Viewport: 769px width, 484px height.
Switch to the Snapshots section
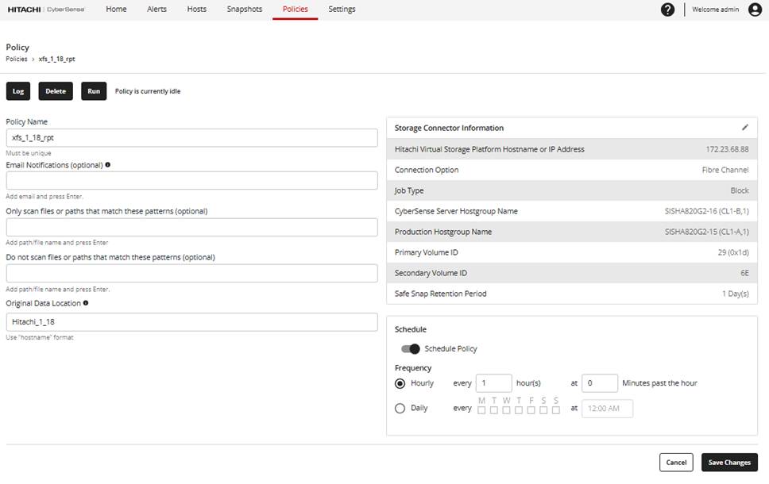[x=244, y=10]
